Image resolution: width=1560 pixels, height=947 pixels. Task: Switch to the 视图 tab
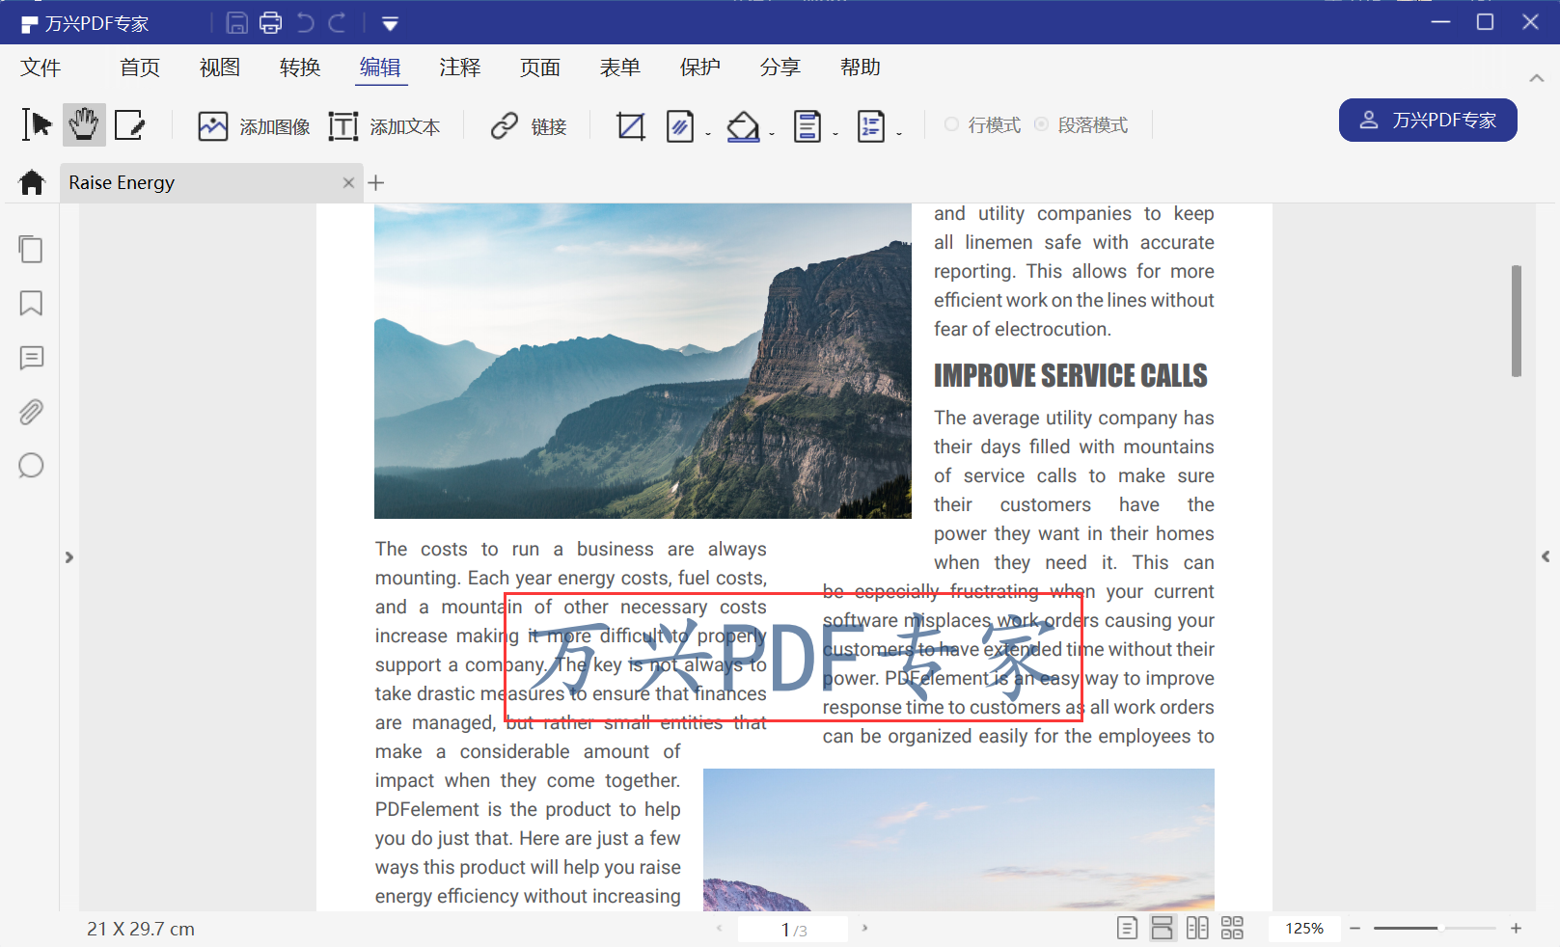click(x=220, y=68)
